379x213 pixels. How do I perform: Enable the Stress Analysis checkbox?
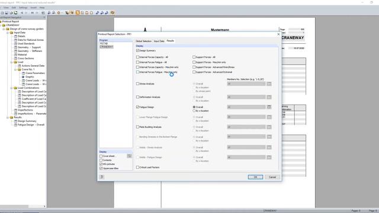137,84
